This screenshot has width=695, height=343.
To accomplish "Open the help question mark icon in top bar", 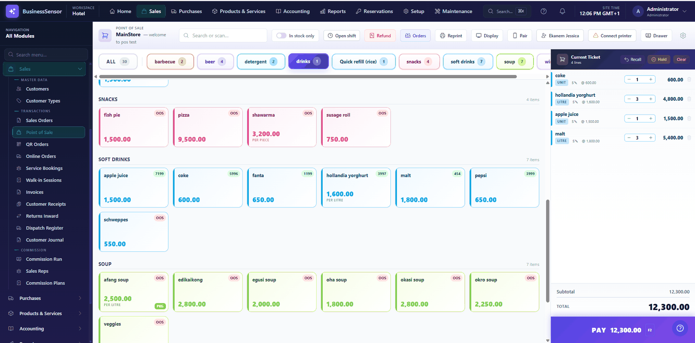I will coord(543,11).
